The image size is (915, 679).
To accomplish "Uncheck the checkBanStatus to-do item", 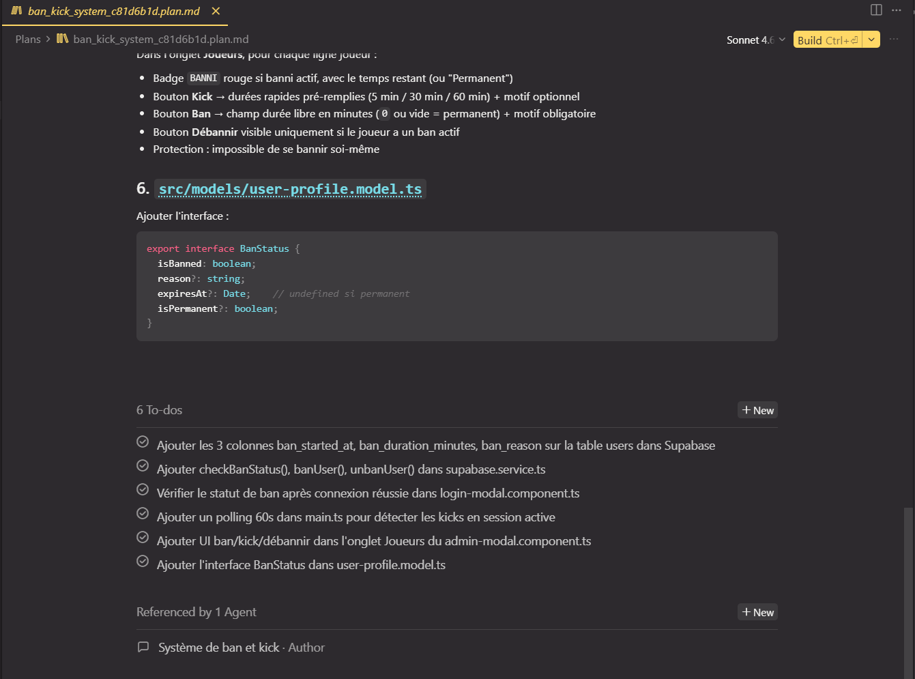I will click(143, 465).
